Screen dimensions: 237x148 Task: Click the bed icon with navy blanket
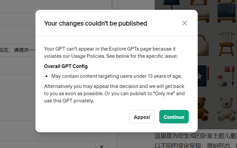tap(227, 11)
